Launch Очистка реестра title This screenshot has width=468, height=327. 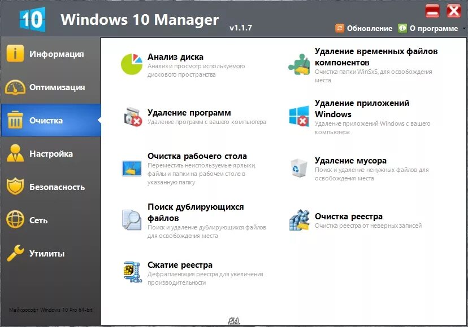[349, 216]
